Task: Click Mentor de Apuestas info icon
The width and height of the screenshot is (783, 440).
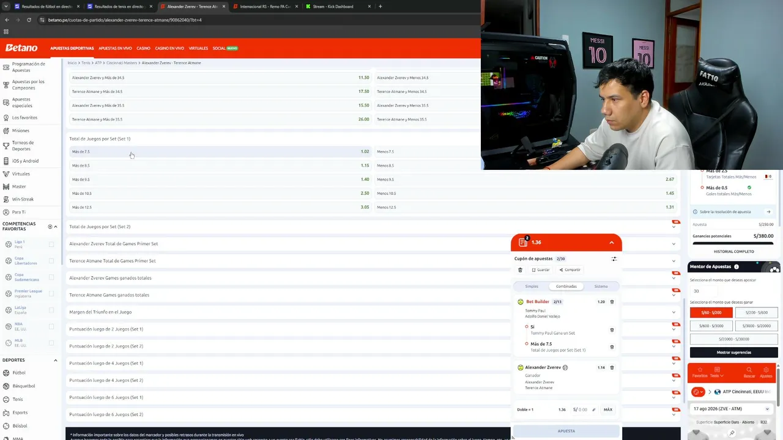Action: tap(737, 266)
